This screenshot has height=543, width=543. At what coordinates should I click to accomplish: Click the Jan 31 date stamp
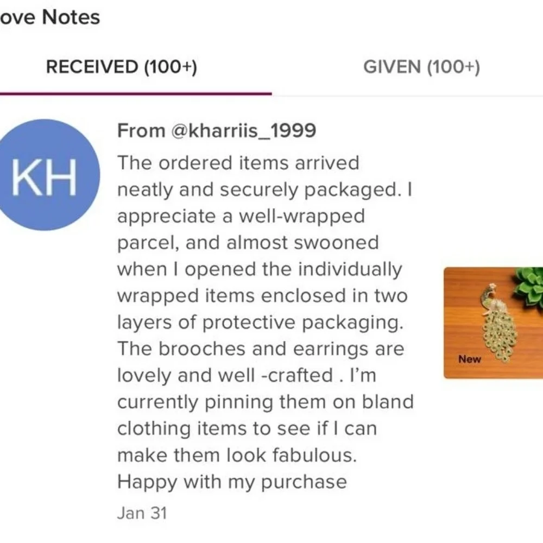[142, 513]
